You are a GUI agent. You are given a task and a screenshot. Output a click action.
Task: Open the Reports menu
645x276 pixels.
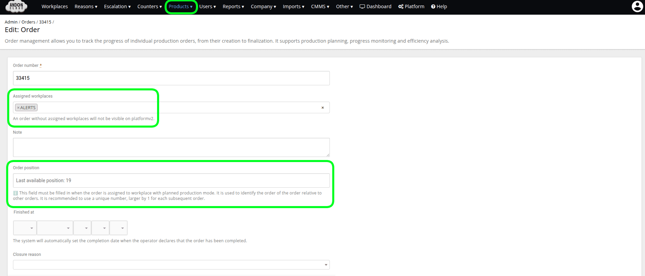coord(233,6)
